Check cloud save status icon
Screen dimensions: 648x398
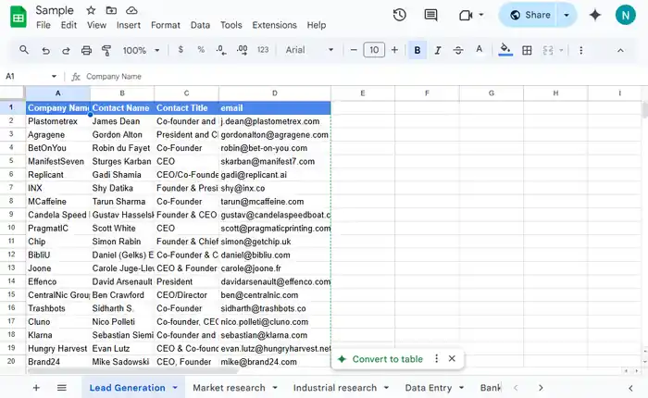coord(131,10)
